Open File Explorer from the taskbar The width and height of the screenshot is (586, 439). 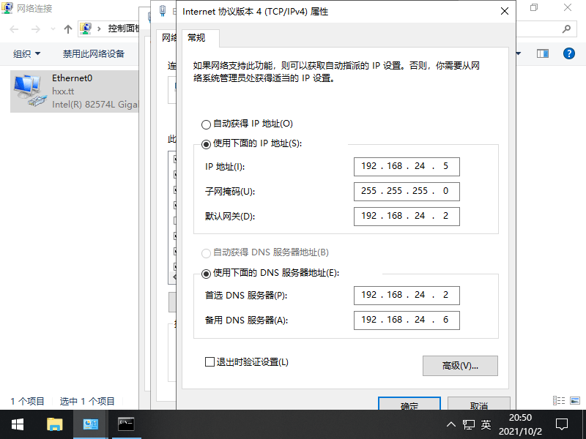click(x=54, y=424)
